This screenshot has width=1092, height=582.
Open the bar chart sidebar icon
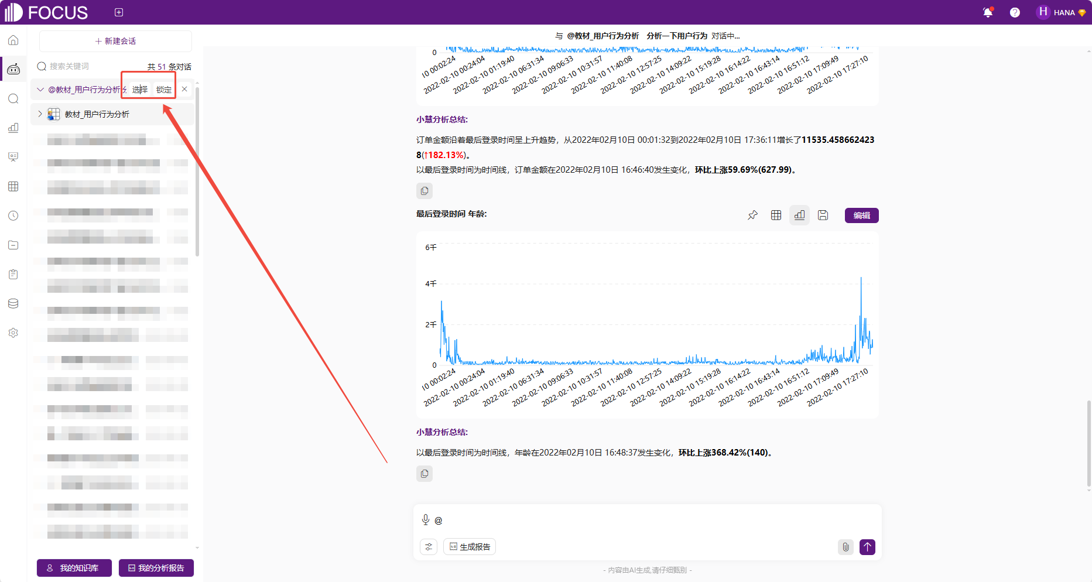tap(13, 128)
